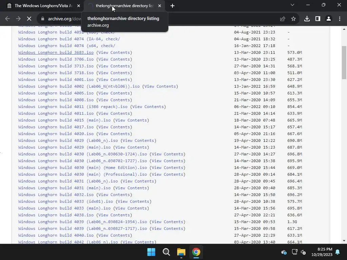Click the muted volume tray icon
Viewport: 347px width, 260px height.
[303, 252]
